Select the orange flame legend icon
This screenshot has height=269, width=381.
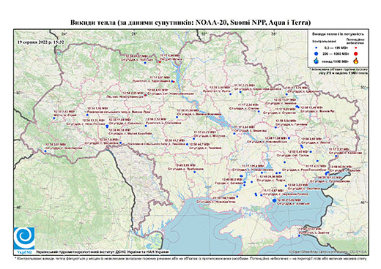click(356, 61)
